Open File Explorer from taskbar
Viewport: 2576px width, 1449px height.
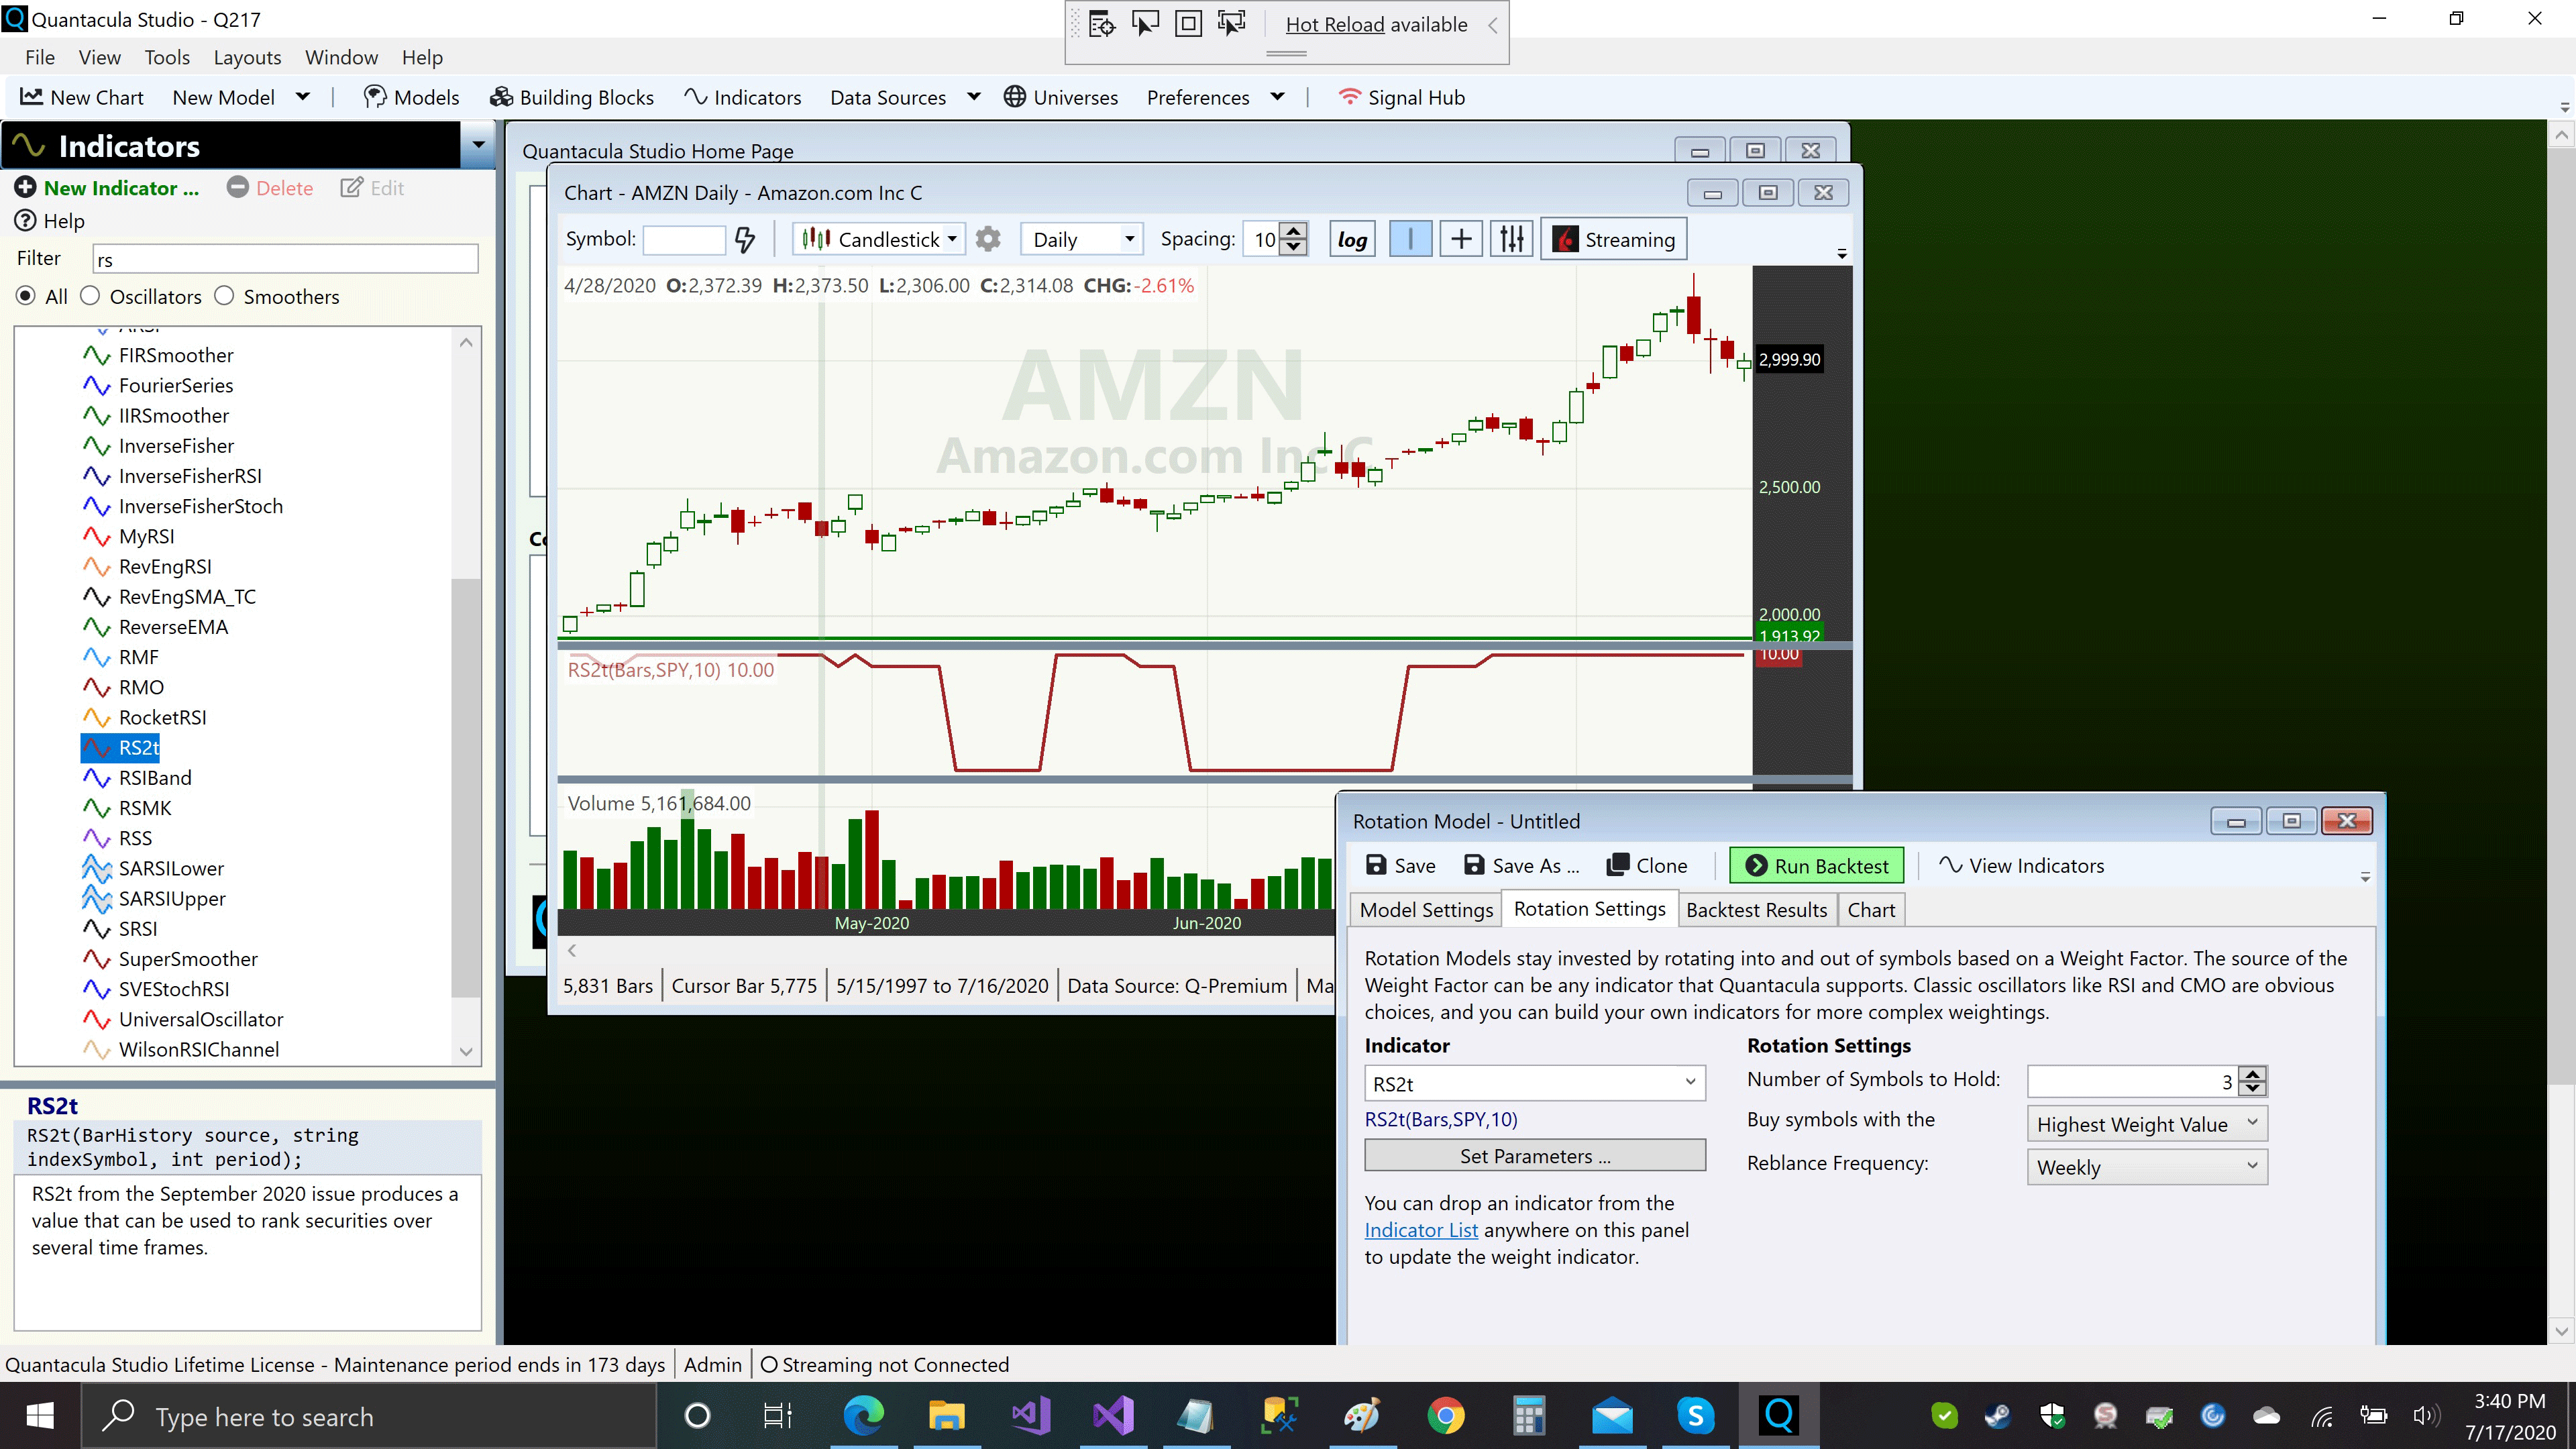(946, 1416)
